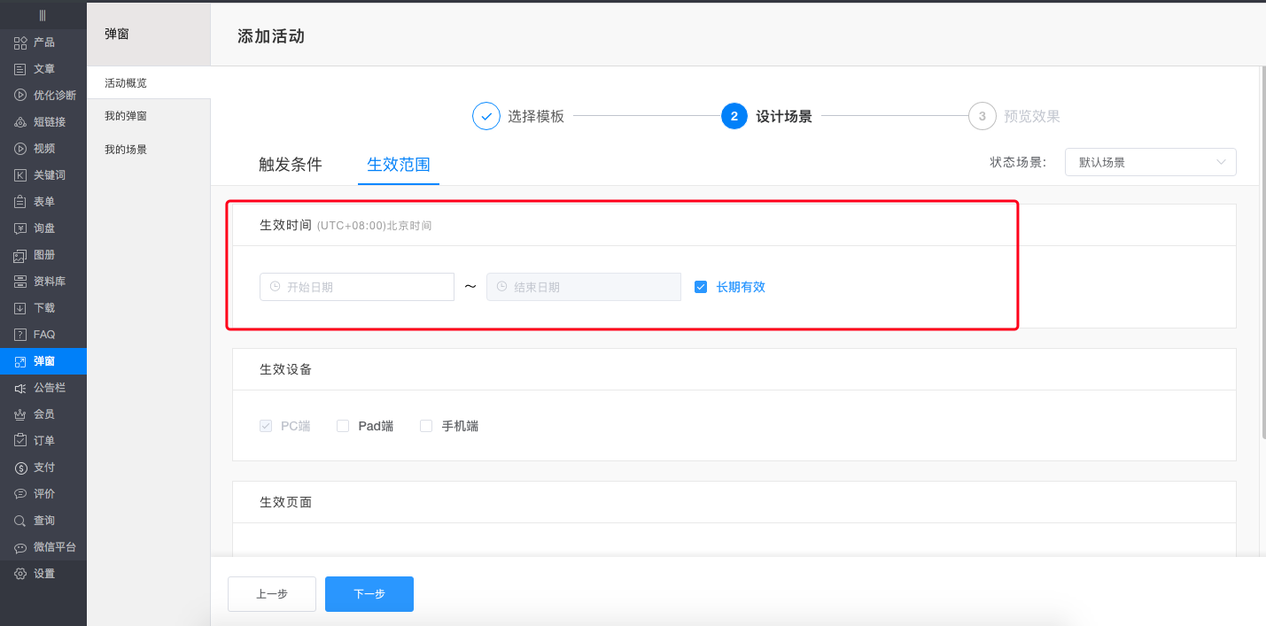Open the 产品 section in the sidebar

pyautogui.click(x=35, y=42)
